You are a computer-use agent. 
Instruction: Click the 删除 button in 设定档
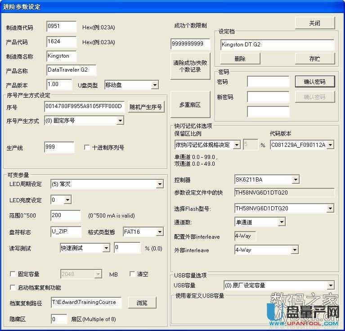click(x=240, y=59)
